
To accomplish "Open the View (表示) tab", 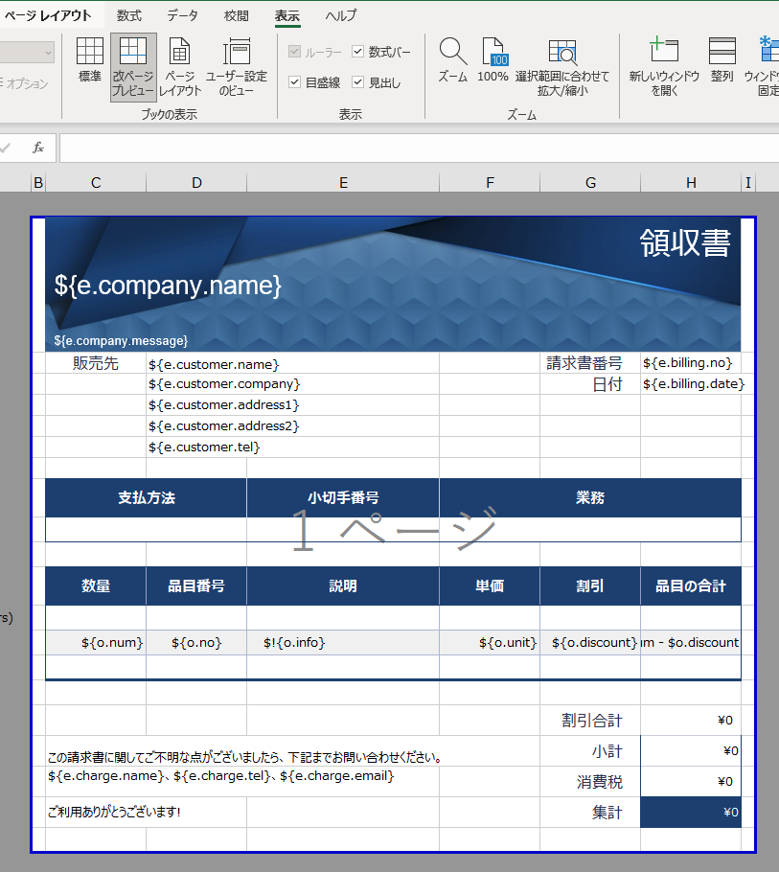I will [286, 15].
